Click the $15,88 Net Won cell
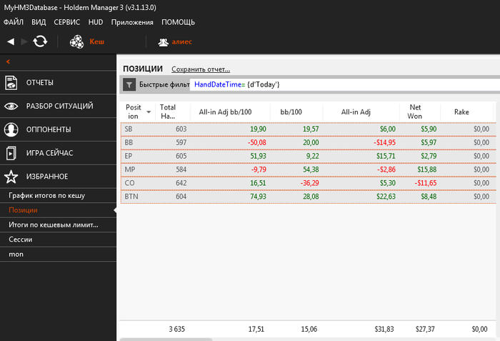This screenshot has height=341, width=500. coord(427,169)
